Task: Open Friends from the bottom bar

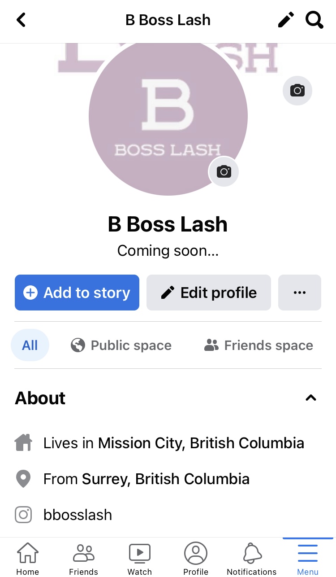Action: (x=83, y=558)
